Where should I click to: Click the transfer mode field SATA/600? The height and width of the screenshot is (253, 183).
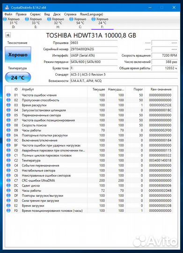pos(94,62)
